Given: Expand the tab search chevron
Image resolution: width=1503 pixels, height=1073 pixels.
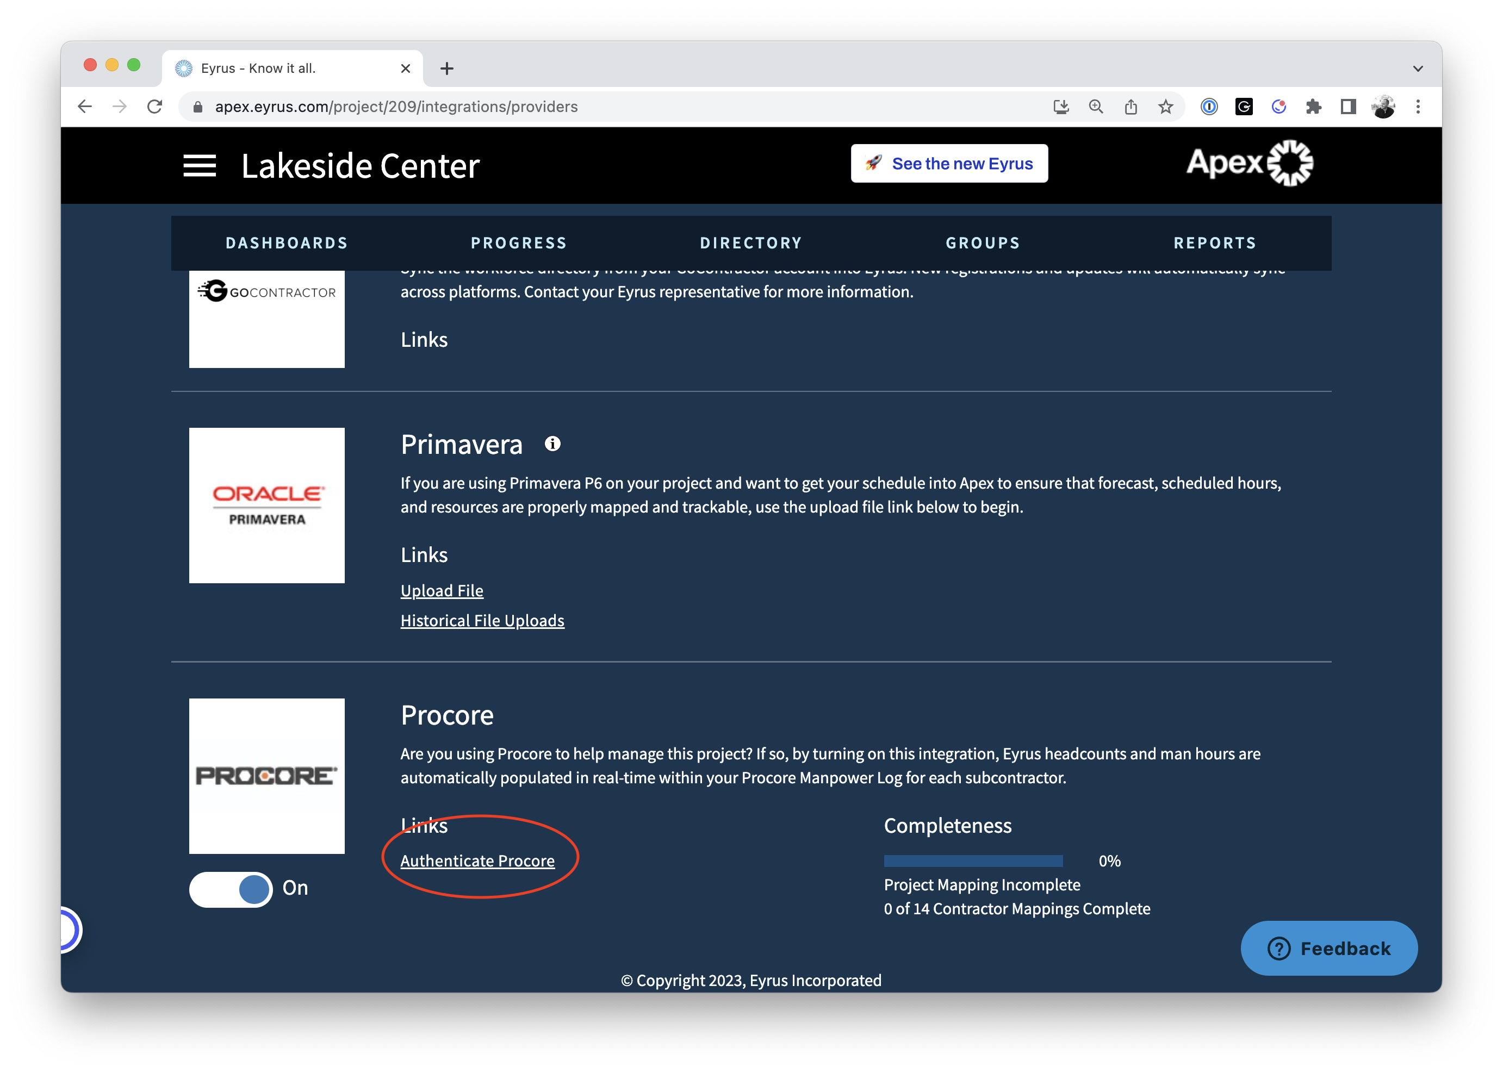Looking at the screenshot, I should [x=1418, y=68].
